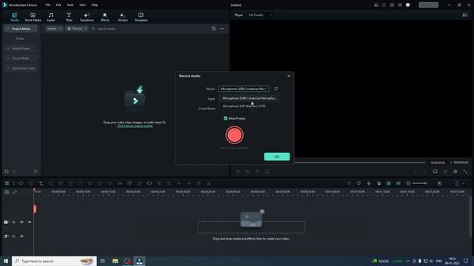Open the Full Quality playback dropdown
The height and width of the screenshot is (266, 474).
click(260, 15)
